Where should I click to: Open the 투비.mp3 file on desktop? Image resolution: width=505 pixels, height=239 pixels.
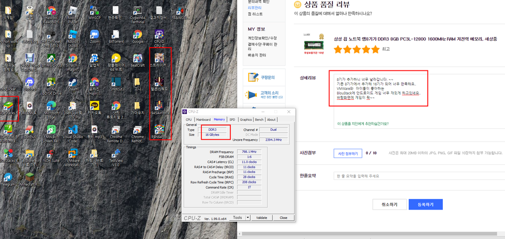tap(94, 132)
